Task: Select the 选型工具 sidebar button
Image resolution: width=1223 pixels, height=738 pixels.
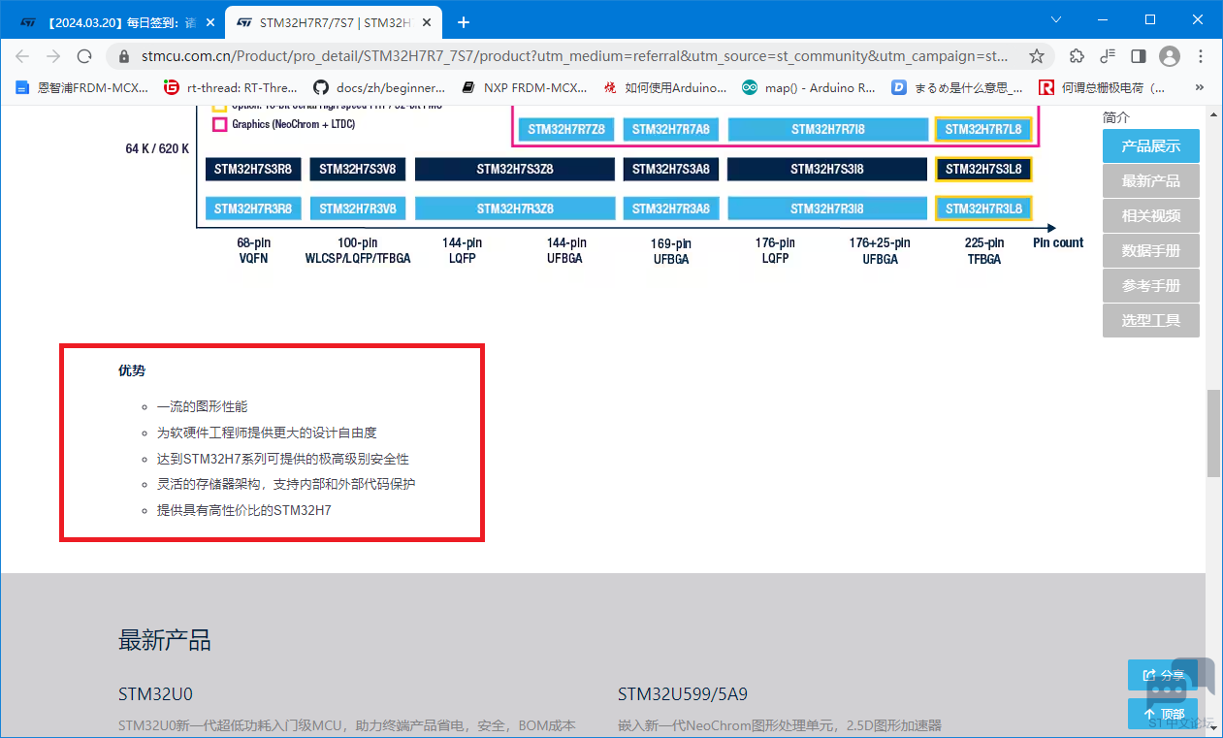Action: tap(1151, 321)
